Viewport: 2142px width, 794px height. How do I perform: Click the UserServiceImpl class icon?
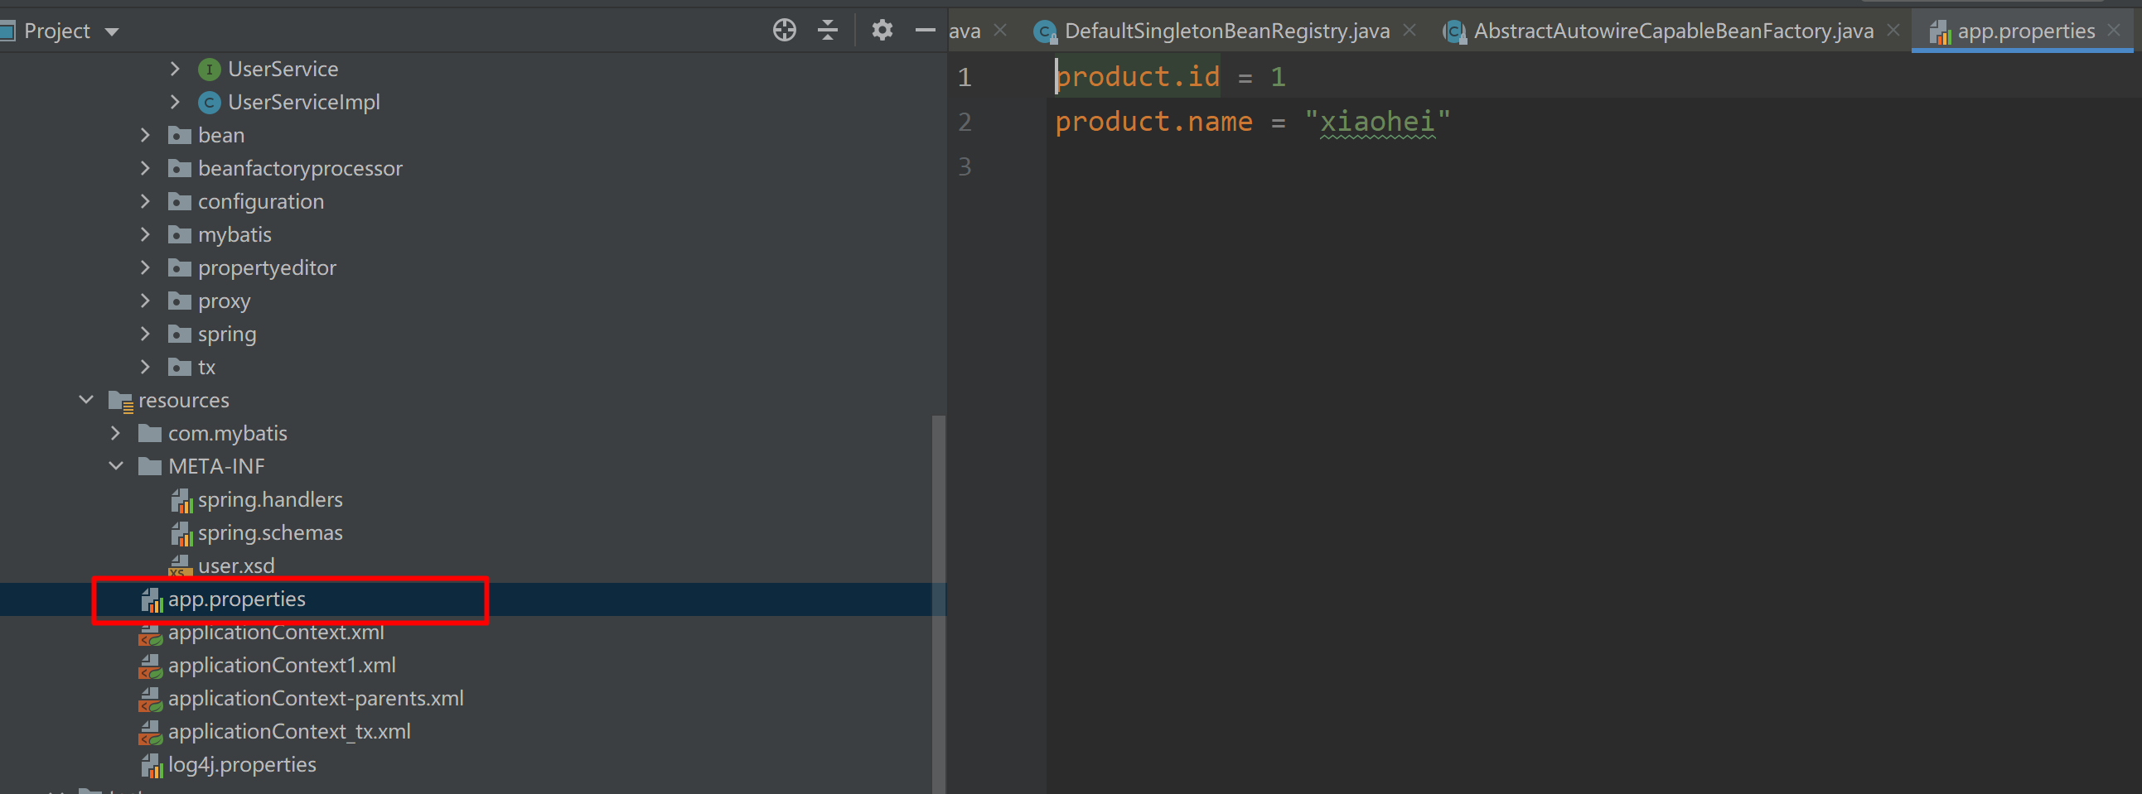(x=209, y=103)
